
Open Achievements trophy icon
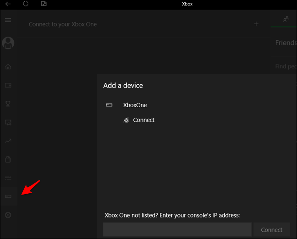click(x=8, y=103)
